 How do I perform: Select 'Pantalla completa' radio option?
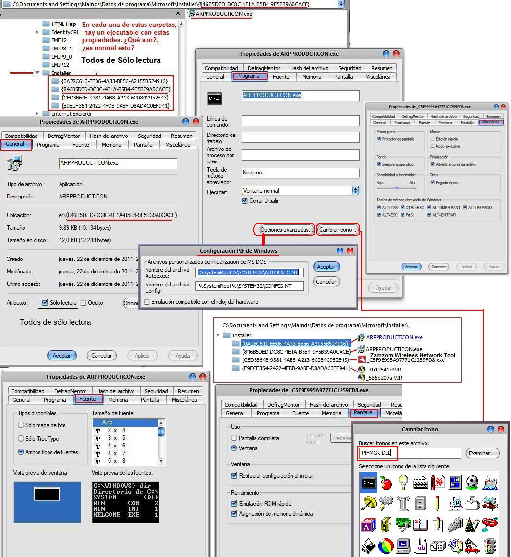[234, 438]
